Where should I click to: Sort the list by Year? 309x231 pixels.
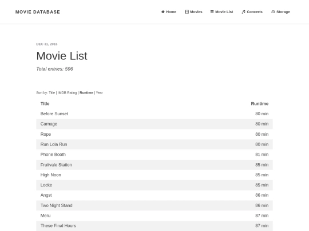[x=100, y=93]
